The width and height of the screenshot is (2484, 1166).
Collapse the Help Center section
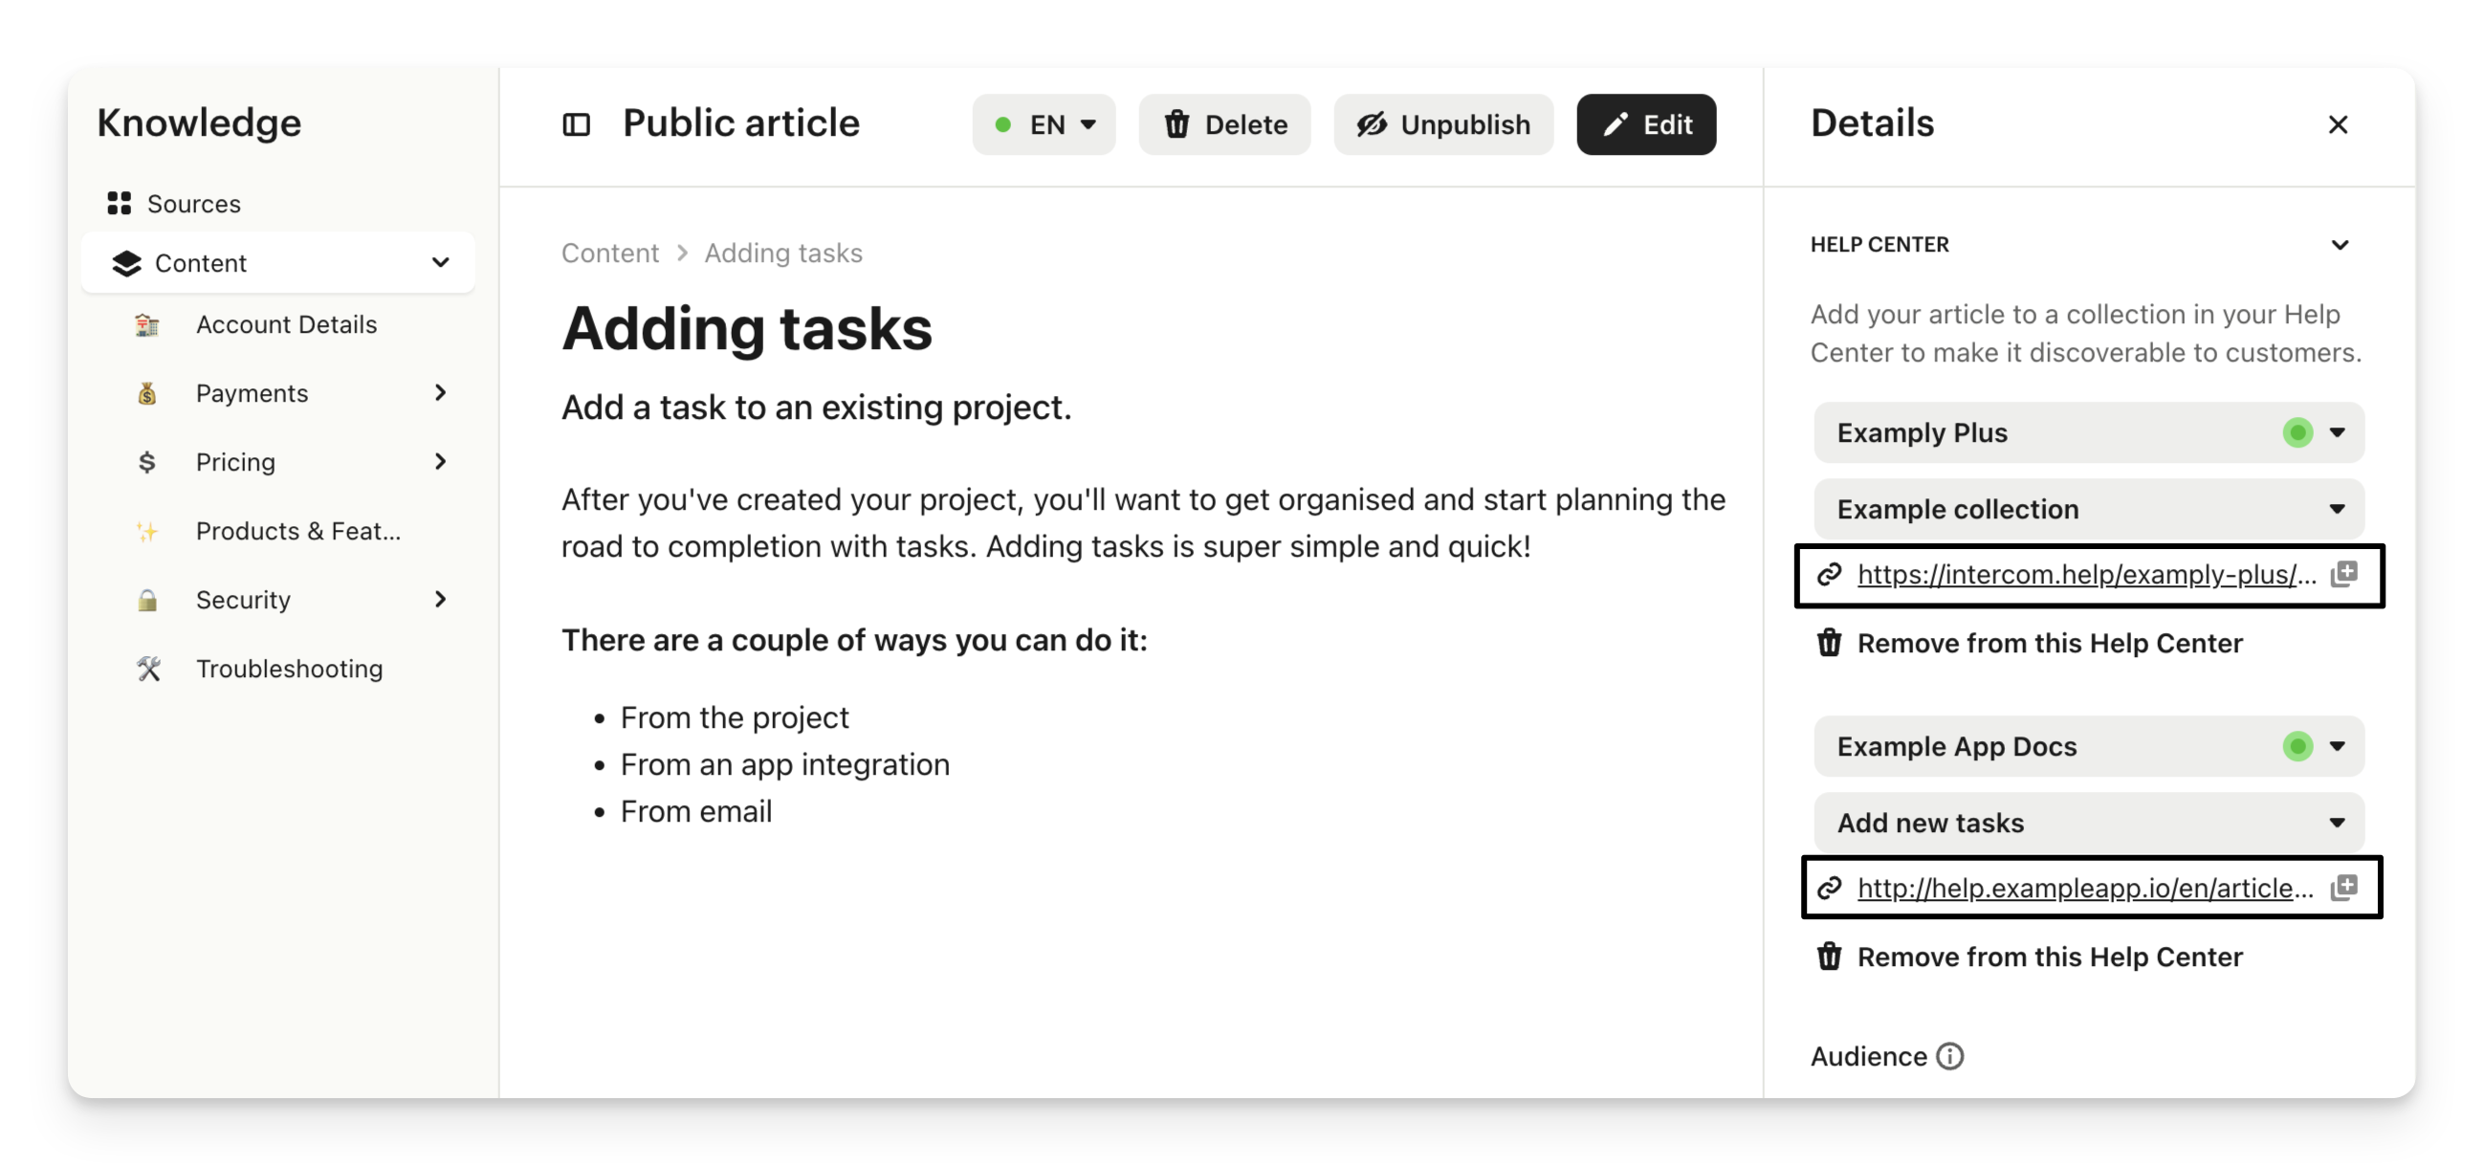2340,245
